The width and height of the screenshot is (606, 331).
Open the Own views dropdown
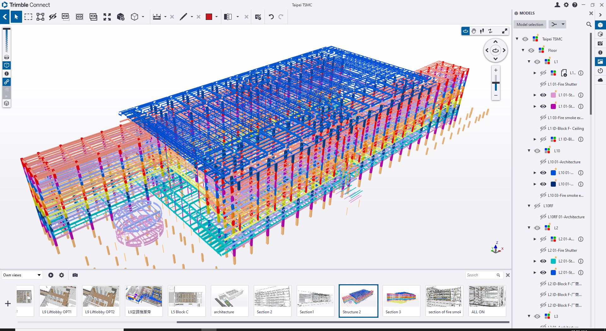pyautogui.click(x=22, y=275)
